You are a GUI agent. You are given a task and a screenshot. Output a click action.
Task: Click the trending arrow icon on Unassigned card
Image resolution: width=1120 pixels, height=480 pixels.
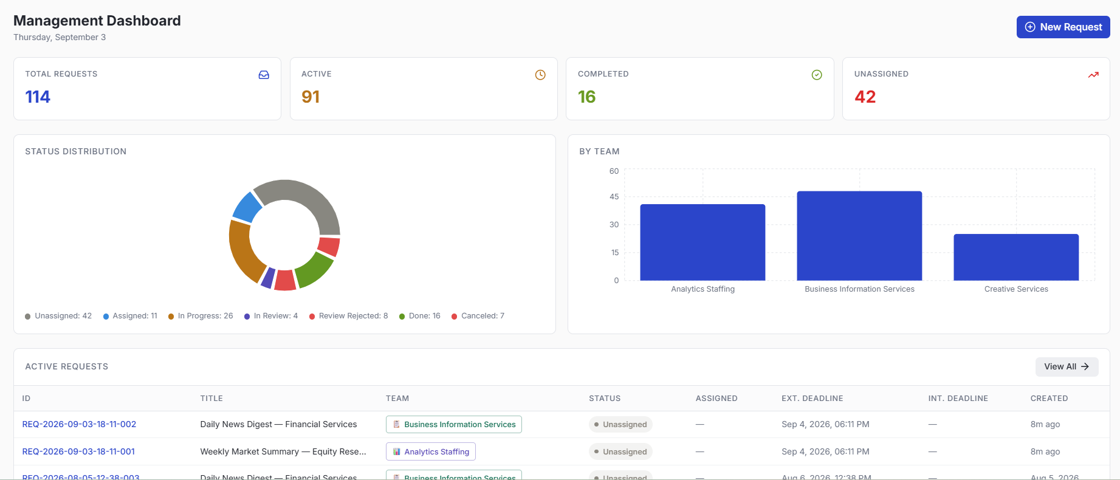click(1093, 75)
